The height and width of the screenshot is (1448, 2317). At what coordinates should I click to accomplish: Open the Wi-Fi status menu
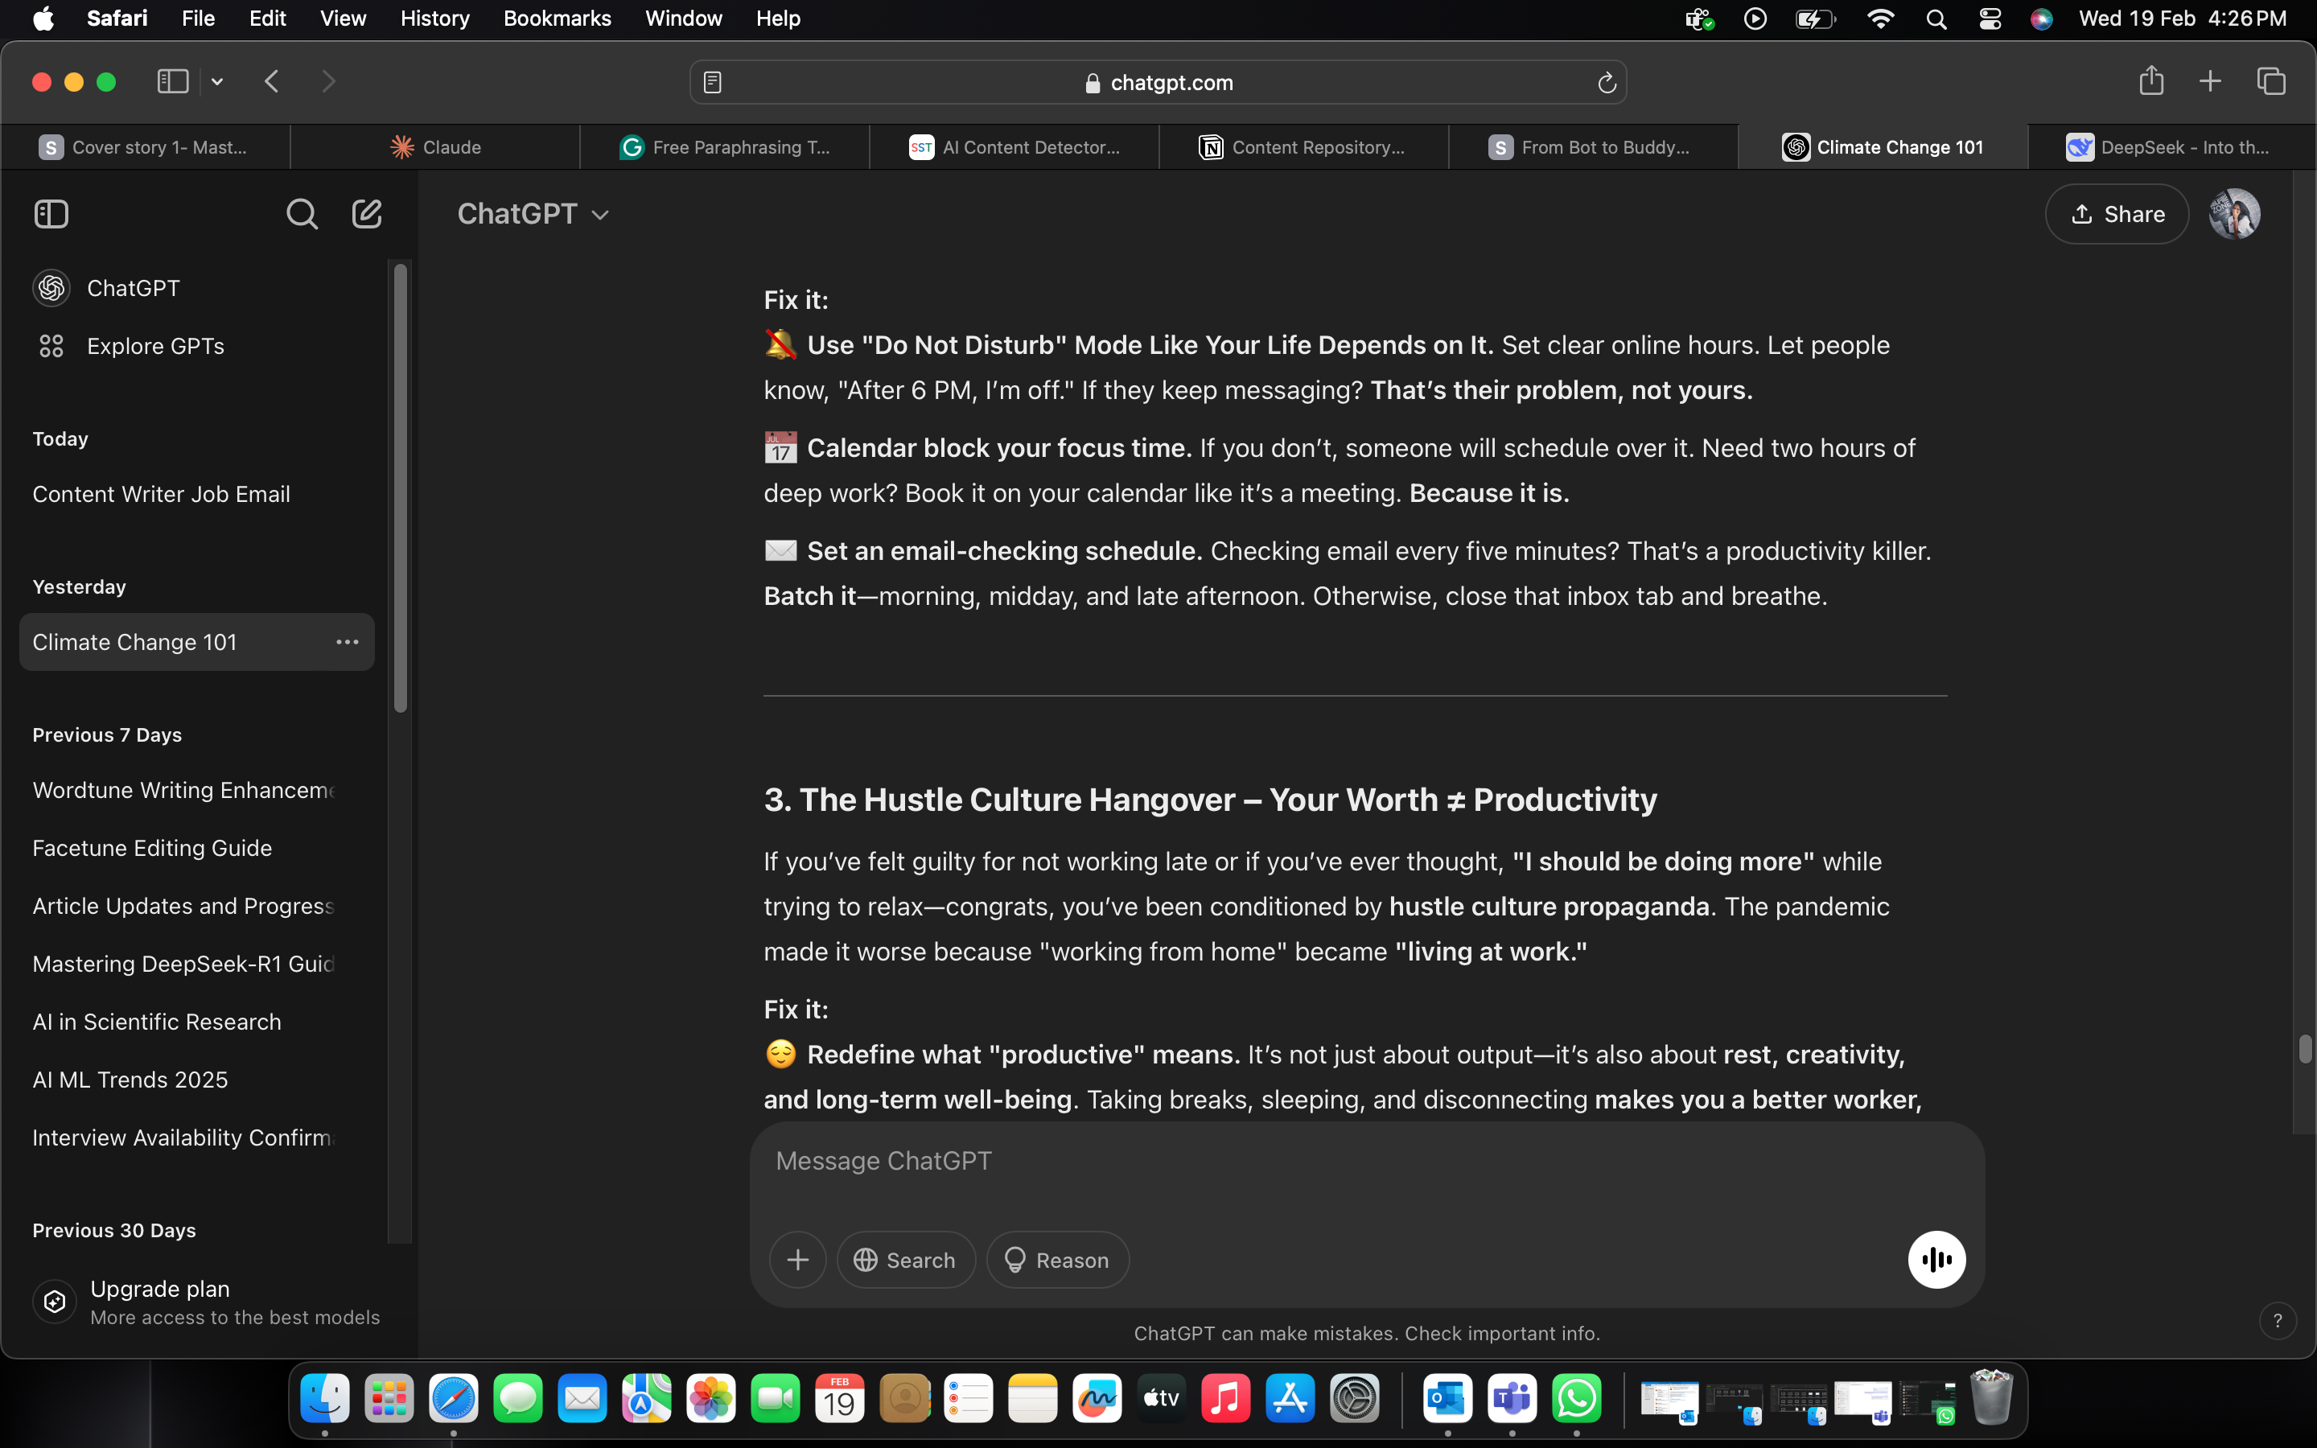pyautogui.click(x=1880, y=19)
